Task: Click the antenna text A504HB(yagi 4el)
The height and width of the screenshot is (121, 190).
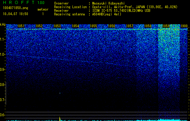Action: (107, 14)
